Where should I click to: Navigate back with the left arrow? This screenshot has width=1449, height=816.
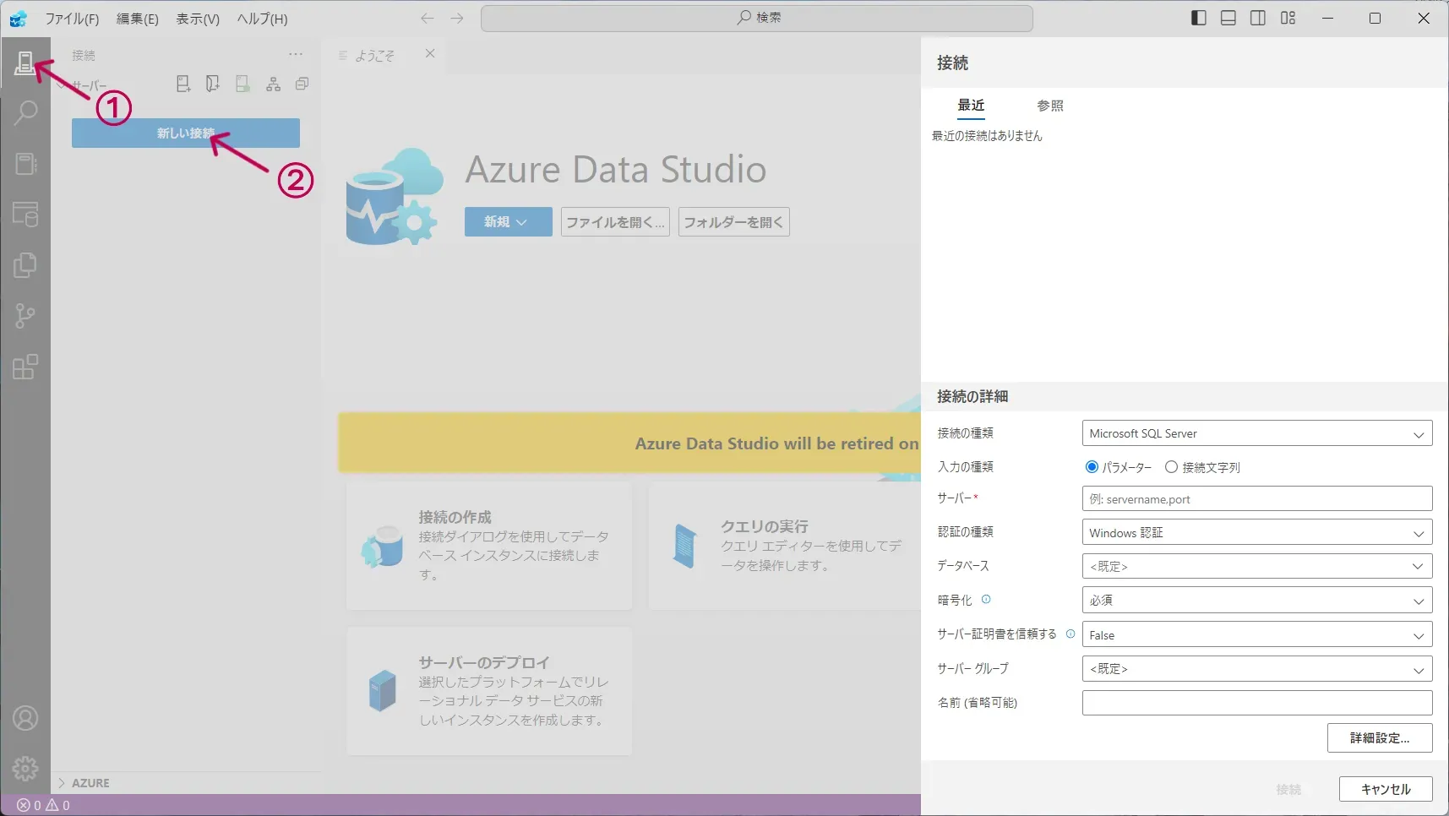[428, 18]
